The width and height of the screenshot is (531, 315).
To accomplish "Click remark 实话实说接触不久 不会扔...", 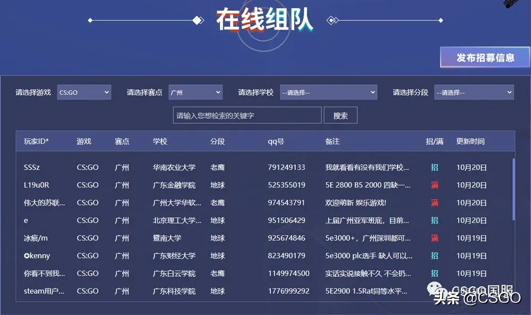I will pyautogui.click(x=368, y=274).
